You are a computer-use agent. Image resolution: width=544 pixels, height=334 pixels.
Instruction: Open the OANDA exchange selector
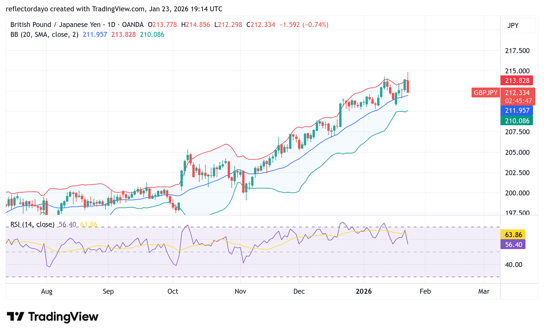tap(133, 25)
